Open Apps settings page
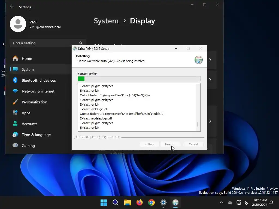Screen dimensions: 279x209 point(41,113)
